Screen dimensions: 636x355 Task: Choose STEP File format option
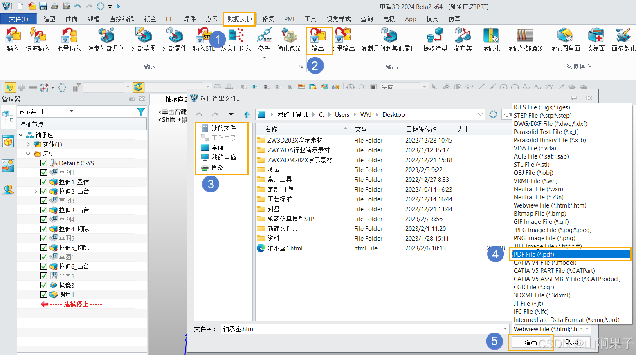(x=543, y=116)
